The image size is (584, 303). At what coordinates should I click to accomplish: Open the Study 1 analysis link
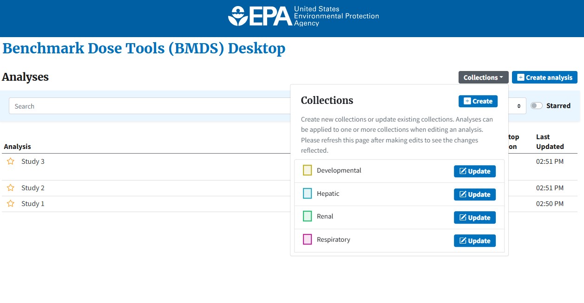33,204
